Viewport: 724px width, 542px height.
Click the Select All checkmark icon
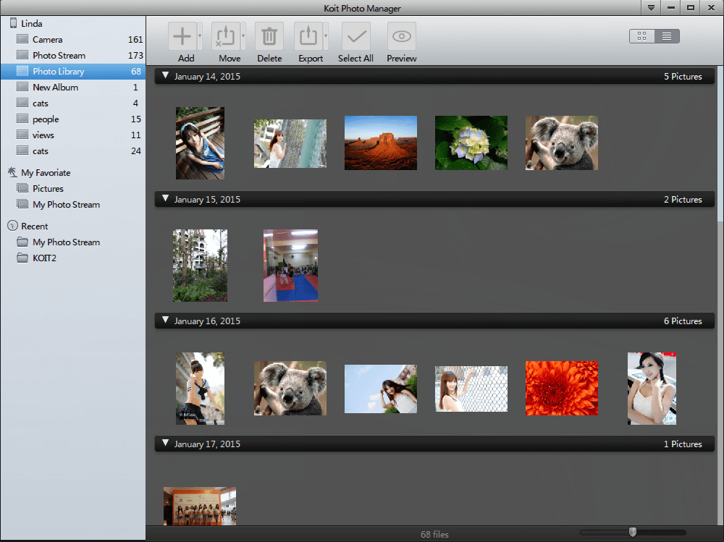355,36
